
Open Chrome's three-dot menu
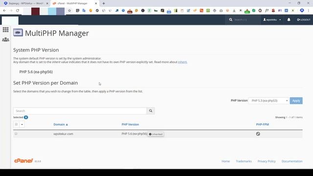coord(309,11)
